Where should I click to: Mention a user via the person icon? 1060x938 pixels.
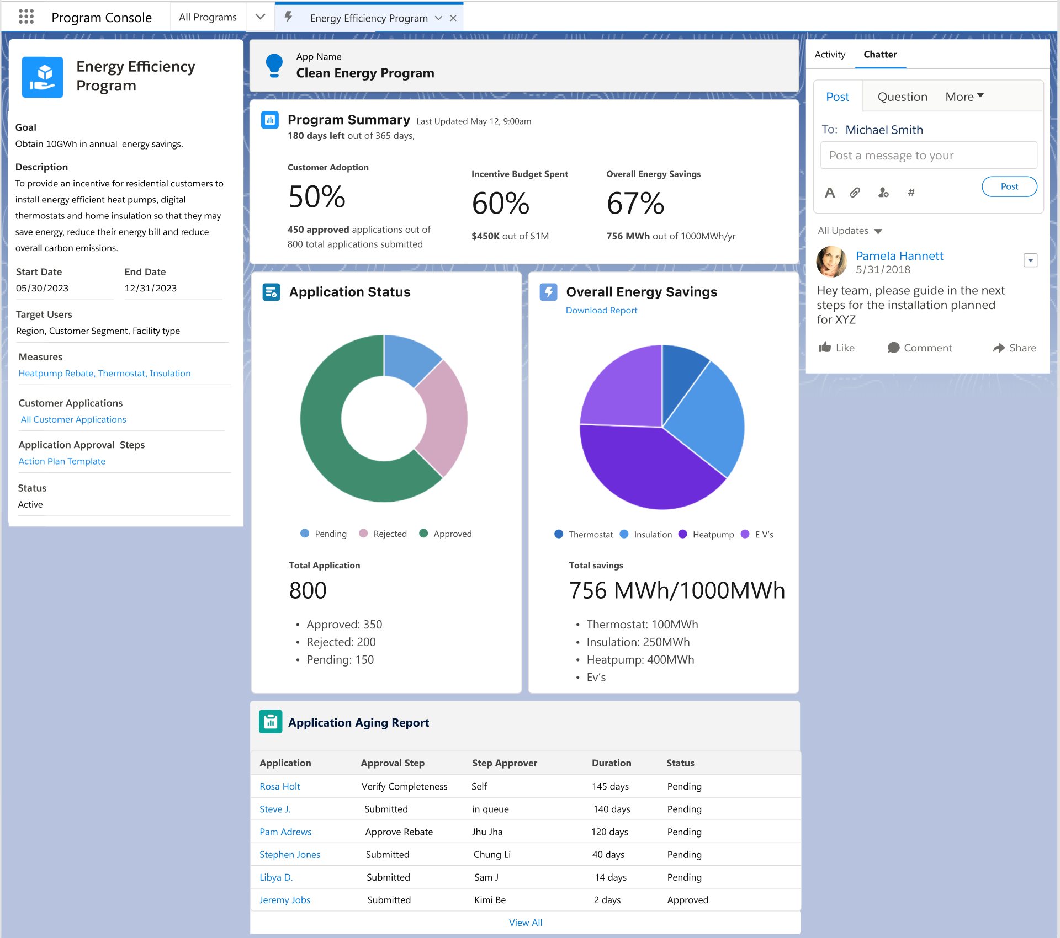883,193
